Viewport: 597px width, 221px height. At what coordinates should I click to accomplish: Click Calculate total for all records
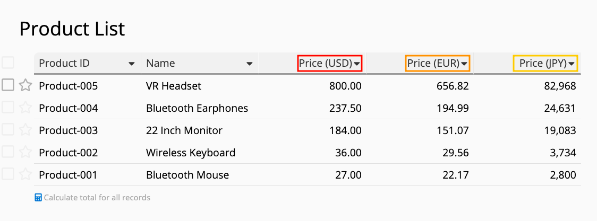(97, 198)
